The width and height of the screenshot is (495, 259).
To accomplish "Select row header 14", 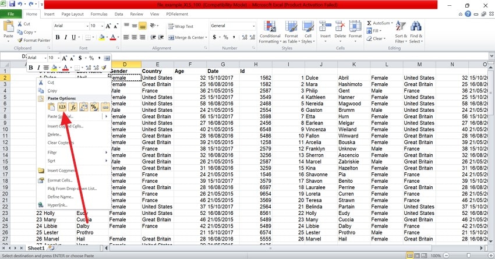I will pos(5,155).
